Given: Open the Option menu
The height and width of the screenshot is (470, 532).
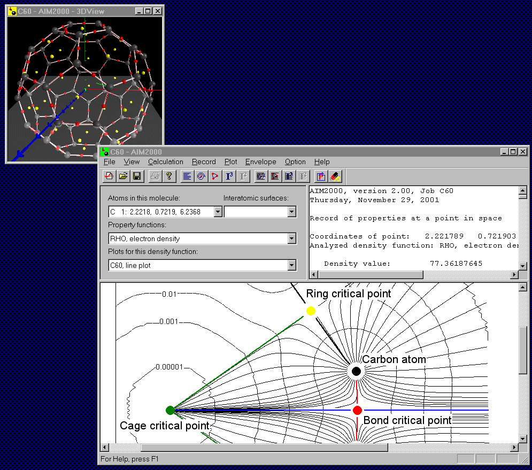Looking at the screenshot, I should pos(295,162).
